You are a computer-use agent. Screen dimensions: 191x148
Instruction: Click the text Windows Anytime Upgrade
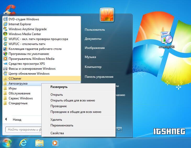pos(27,29)
